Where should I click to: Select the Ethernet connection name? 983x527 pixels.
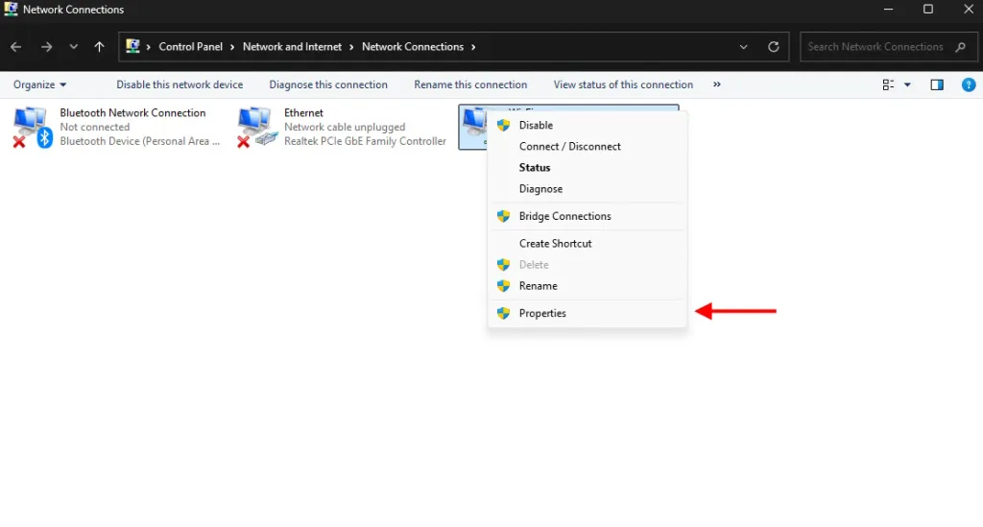point(303,113)
